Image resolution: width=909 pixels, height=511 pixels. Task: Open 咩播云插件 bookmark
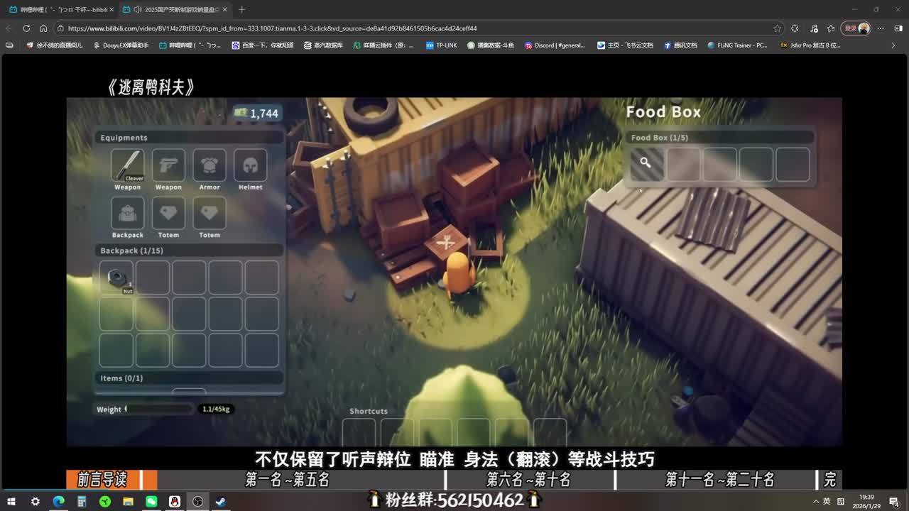(383, 45)
